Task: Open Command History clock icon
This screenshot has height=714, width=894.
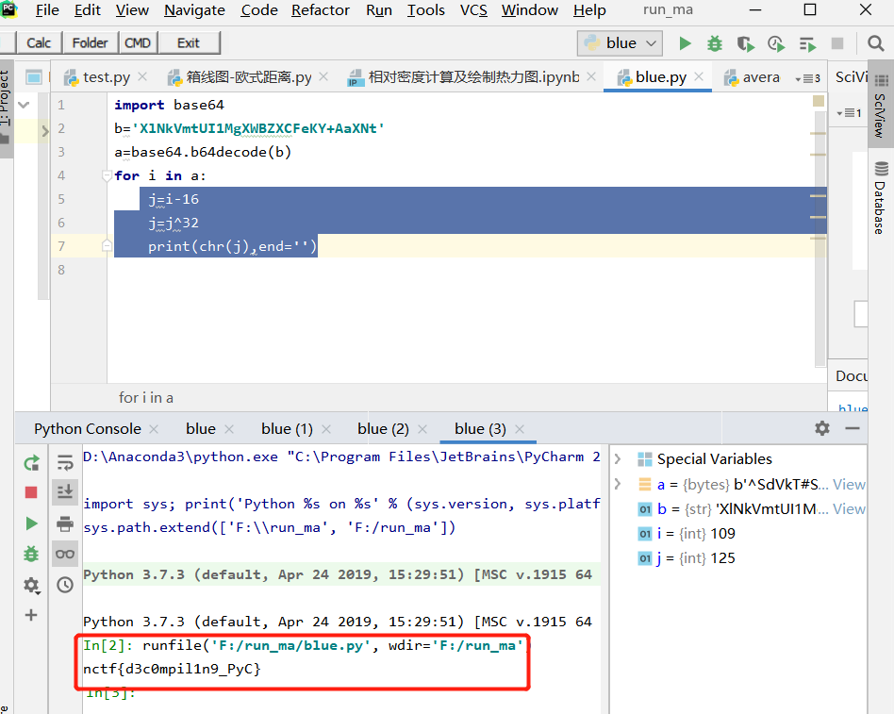Action: [65, 585]
